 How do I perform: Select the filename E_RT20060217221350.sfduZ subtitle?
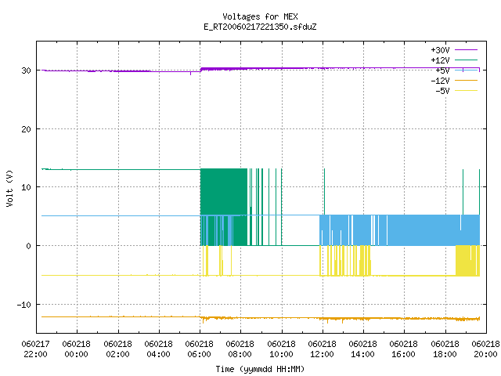pyautogui.click(x=260, y=27)
